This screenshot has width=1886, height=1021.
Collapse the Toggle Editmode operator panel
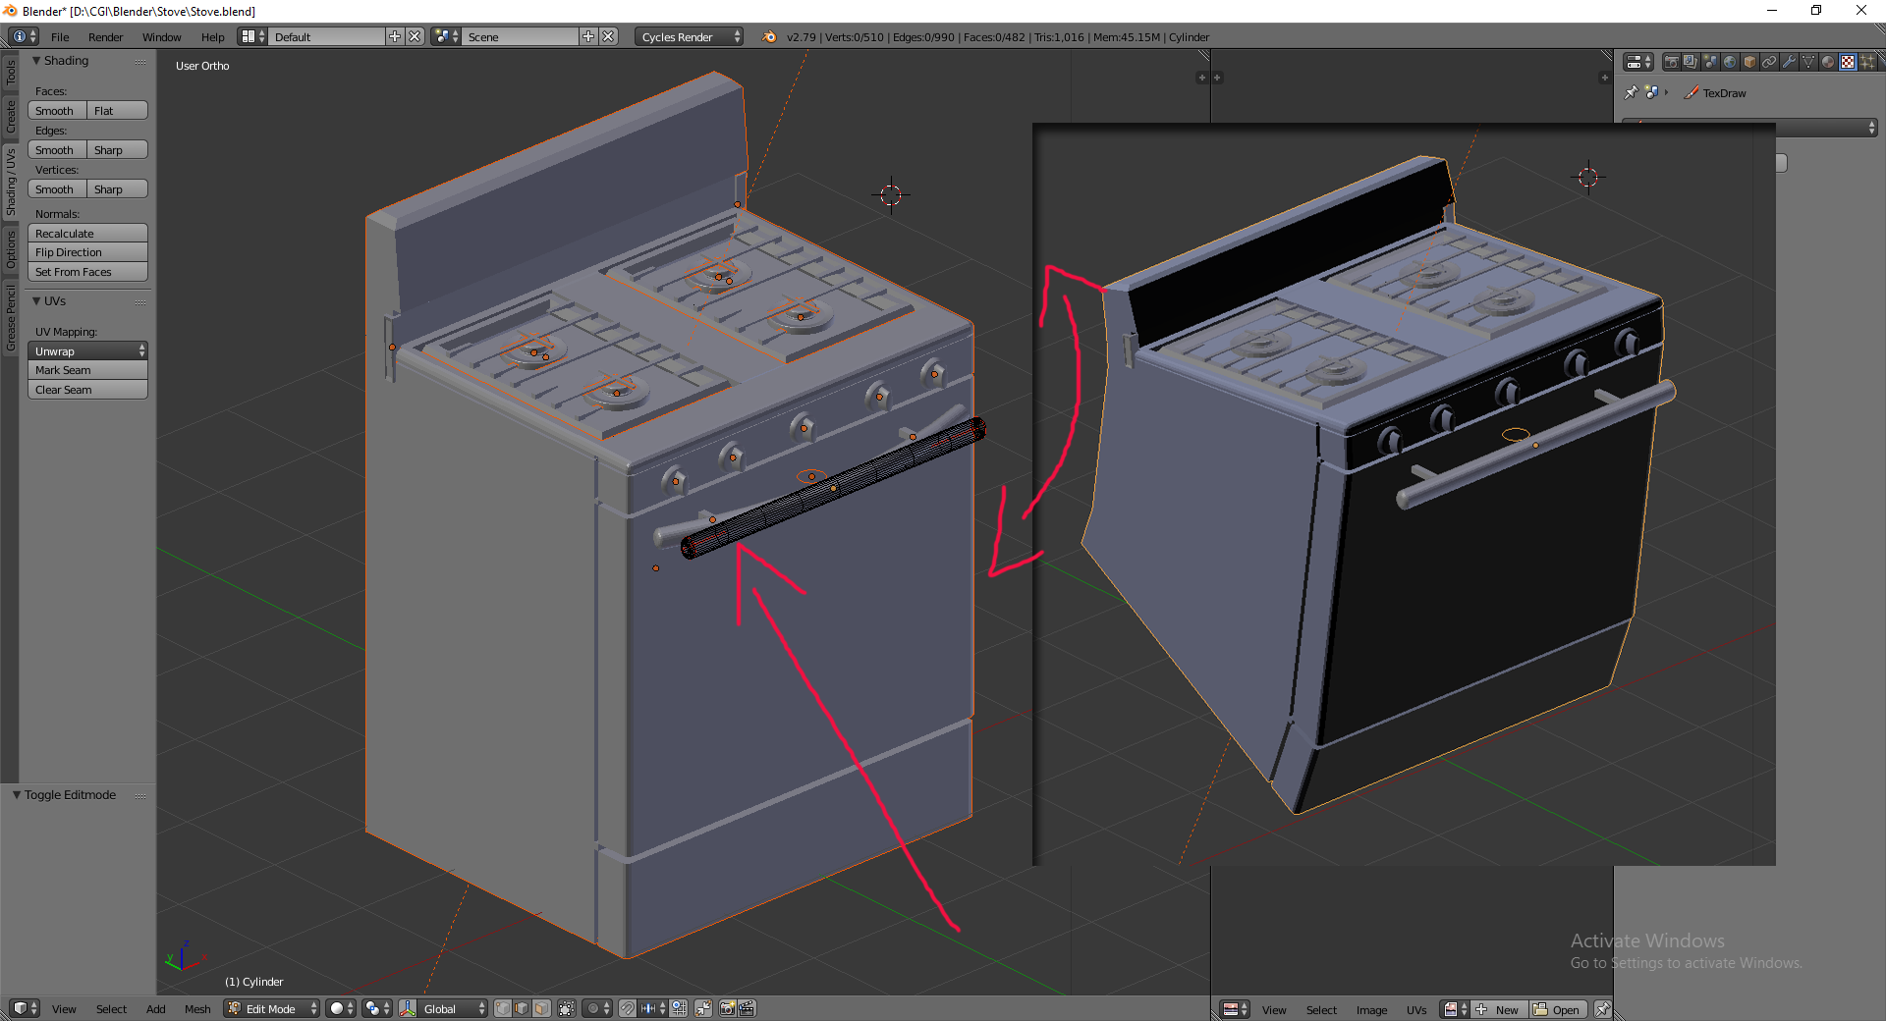(17, 795)
